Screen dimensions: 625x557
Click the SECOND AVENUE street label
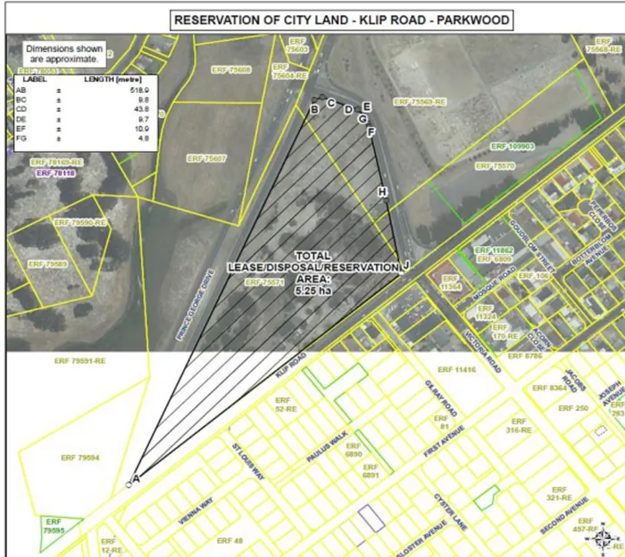click(564, 516)
